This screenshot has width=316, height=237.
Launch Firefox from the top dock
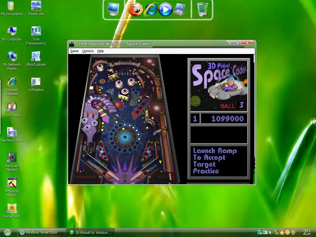(136, 9)
